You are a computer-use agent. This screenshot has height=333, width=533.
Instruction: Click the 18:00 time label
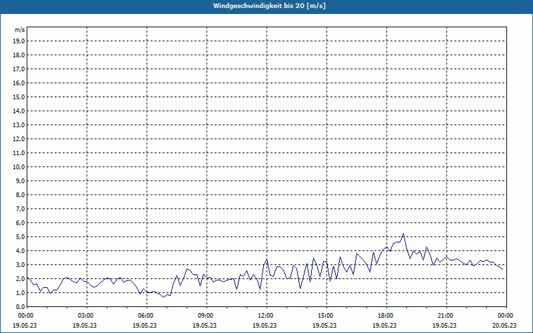click(386, 316)
